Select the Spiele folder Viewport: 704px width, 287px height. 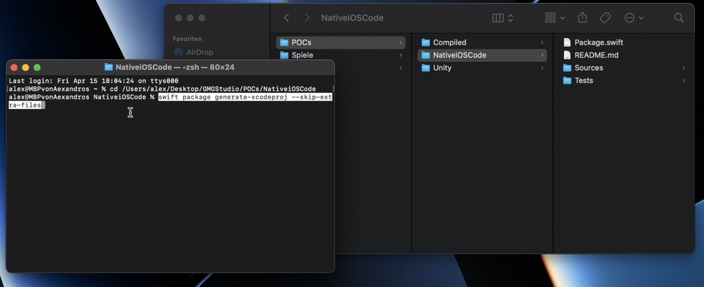click(x=341, y=55)
